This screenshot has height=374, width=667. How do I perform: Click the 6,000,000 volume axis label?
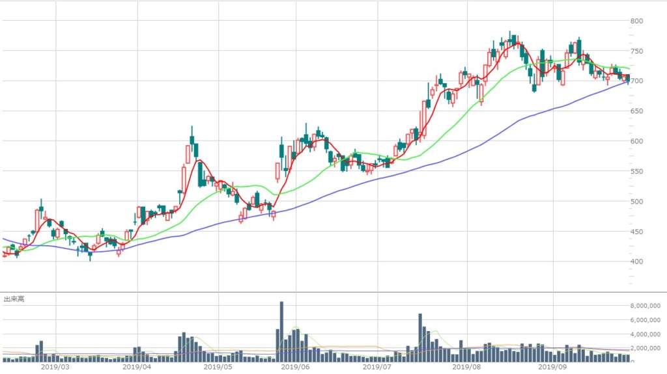click(645, 320)
